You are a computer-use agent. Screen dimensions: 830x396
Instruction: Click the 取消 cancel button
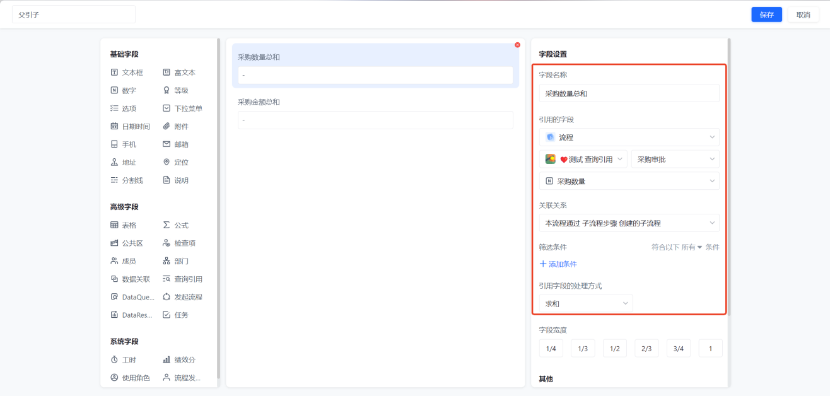(803, 15)
